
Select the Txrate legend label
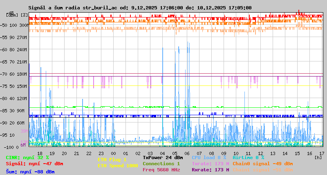[210, 164]
